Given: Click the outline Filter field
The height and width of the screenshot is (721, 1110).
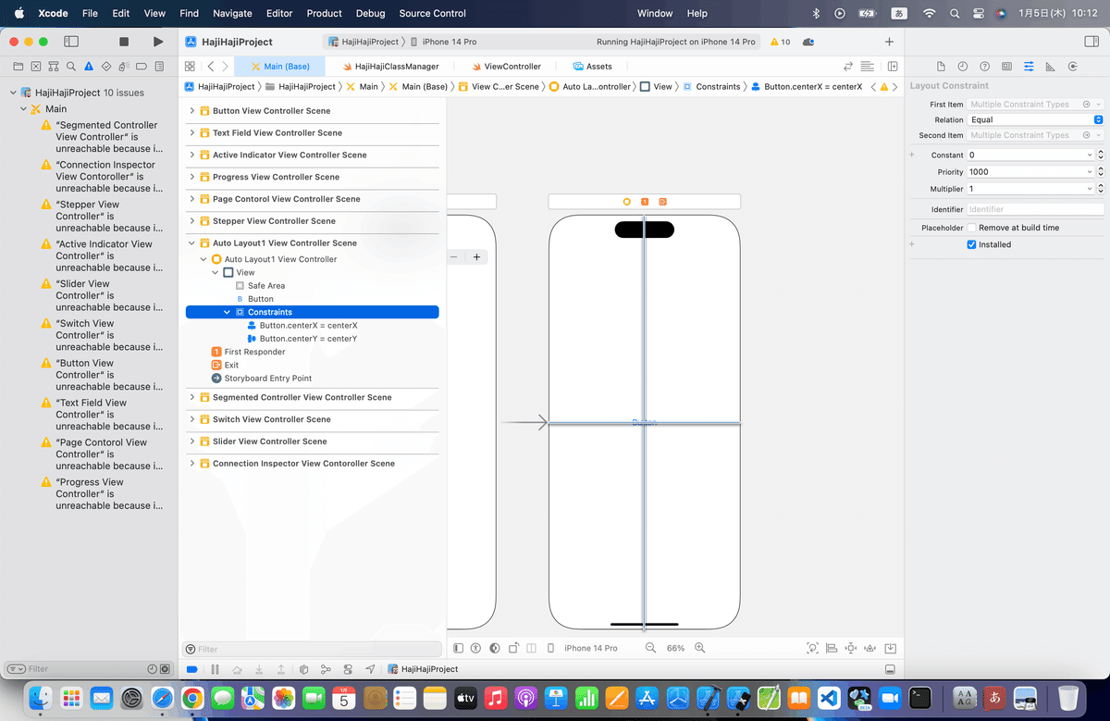Looking at the screenshot, I should tap(313, 650).
